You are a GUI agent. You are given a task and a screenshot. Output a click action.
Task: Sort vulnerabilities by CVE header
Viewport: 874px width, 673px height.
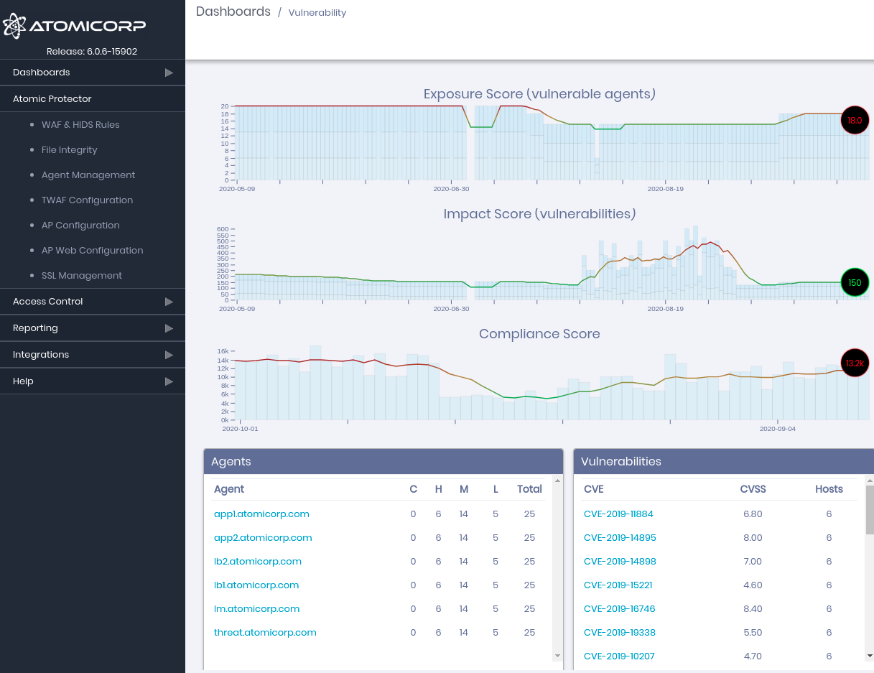[x=594, y=489]
